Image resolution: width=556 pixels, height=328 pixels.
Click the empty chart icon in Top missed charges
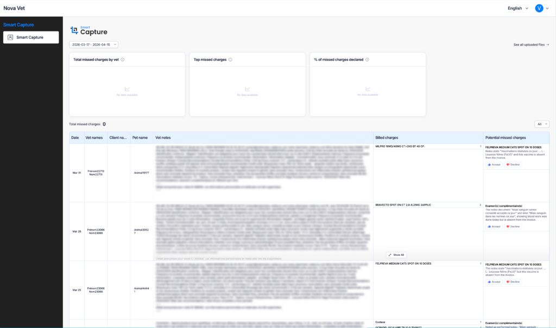(x=248, y=89)
